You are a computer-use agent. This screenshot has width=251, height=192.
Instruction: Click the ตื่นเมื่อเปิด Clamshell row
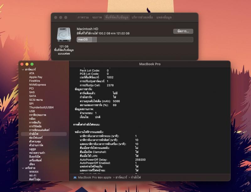tap(109, 152)
